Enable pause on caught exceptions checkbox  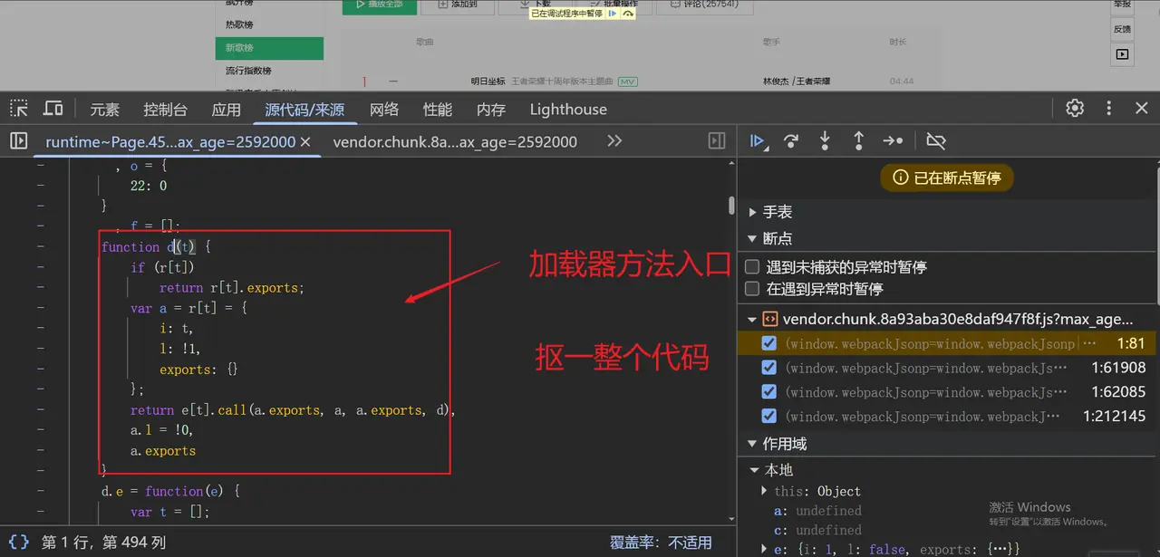pyautogui.click(x=751, y=289)
